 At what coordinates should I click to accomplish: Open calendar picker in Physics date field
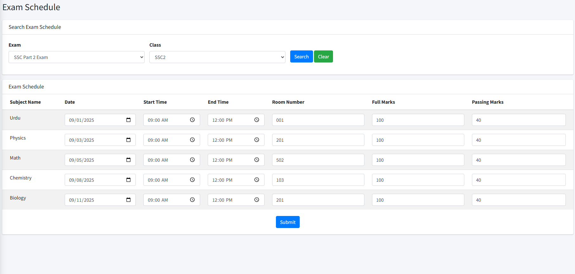pos(128,140)
